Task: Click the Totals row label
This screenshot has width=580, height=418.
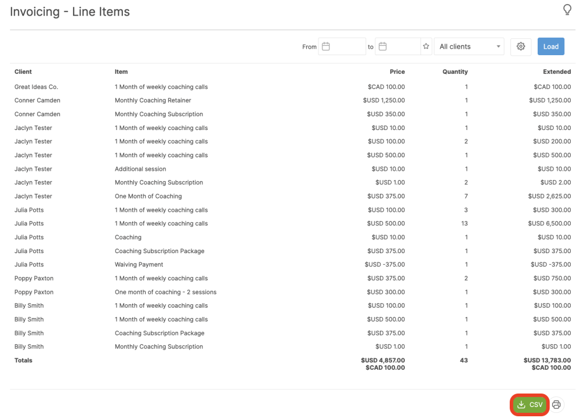Action: click(x=23, y=361)
